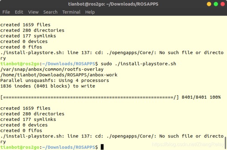Click the sudo ./install-playstore.sh command text
This screenshot has height=150, width=227.
(x=138, y=64)
